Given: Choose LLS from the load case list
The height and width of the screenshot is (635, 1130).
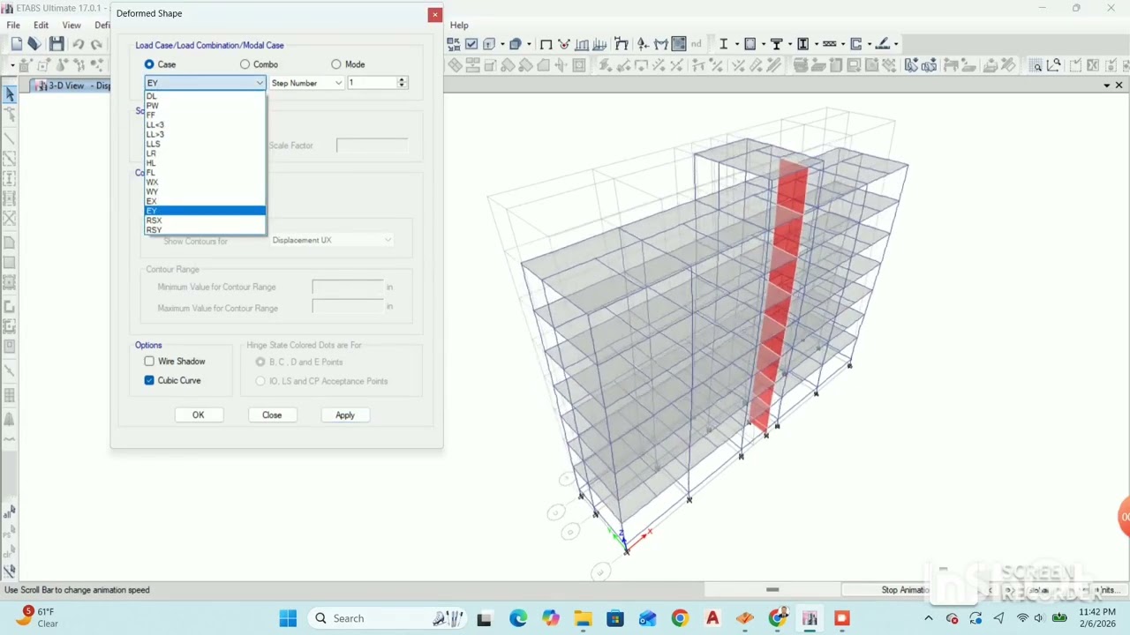Looking at the screenshot, I should tap(205, 144).
